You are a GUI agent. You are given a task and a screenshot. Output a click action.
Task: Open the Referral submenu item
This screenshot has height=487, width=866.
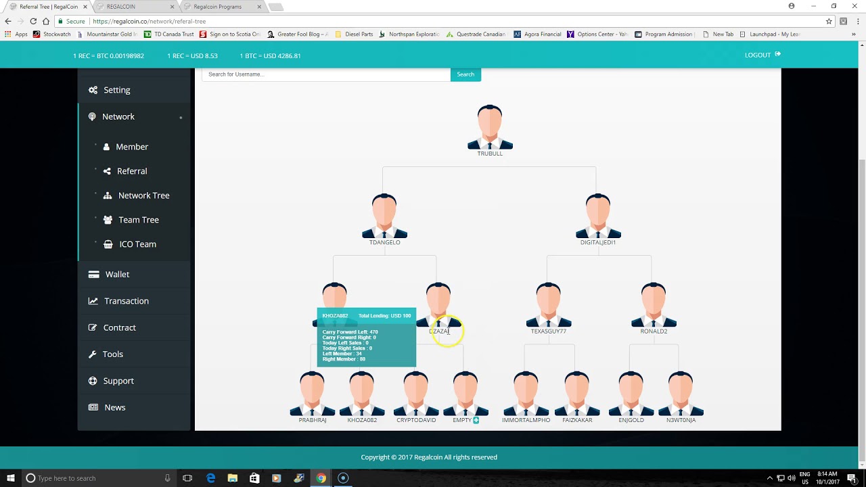pyautogui.click(x=132, y=171)
